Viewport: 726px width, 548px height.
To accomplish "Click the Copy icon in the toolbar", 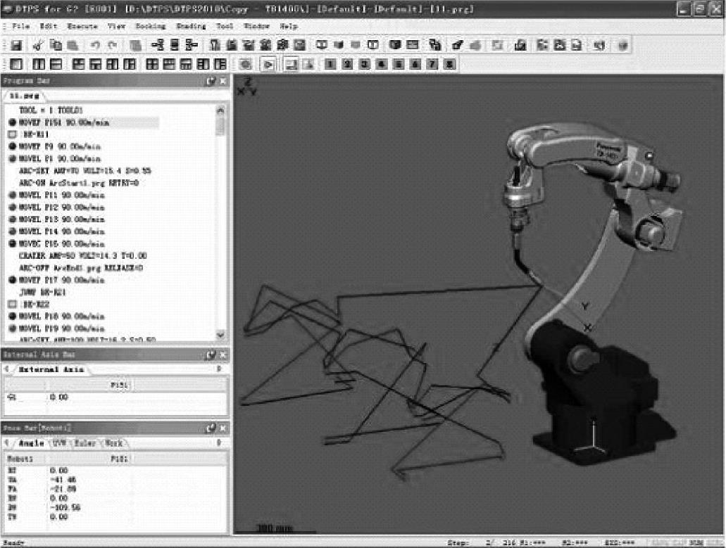I will pos(56,45).
